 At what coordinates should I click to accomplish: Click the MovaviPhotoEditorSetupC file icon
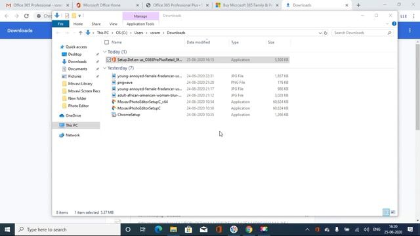pyautogui.click(x=114, y=108)
